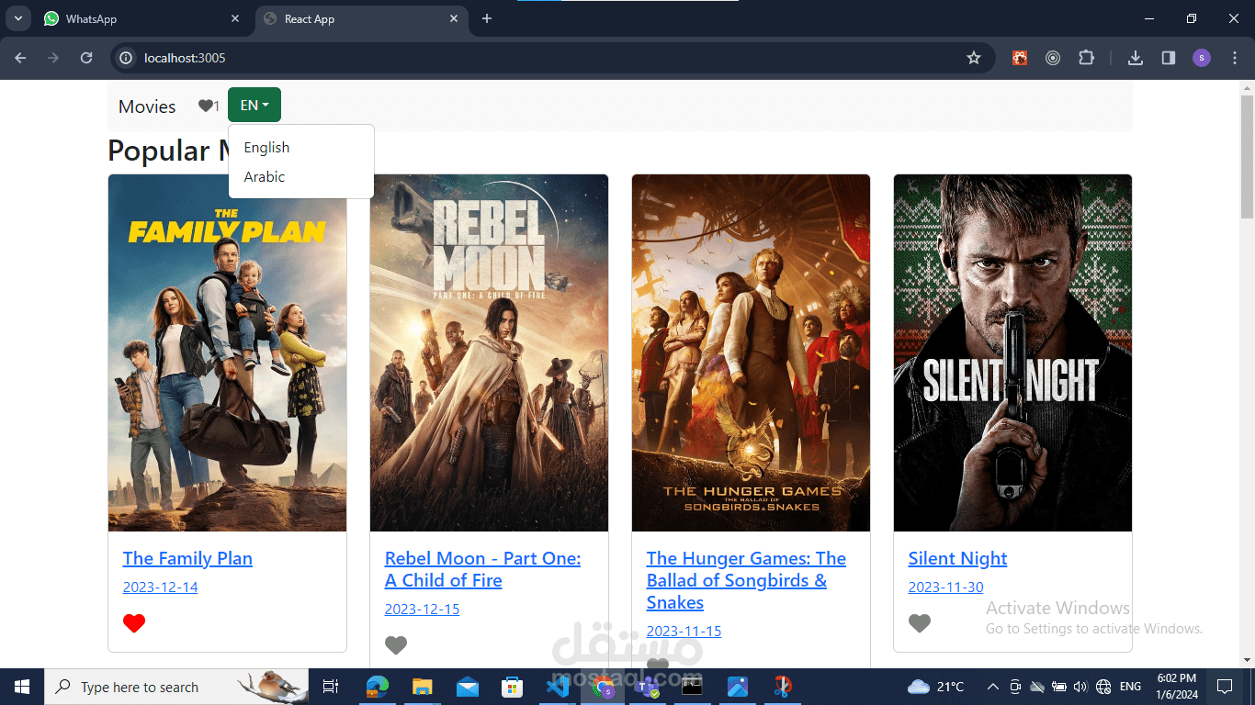
Task: Open The Hunger Games title link
Action: tap(746, 580)
